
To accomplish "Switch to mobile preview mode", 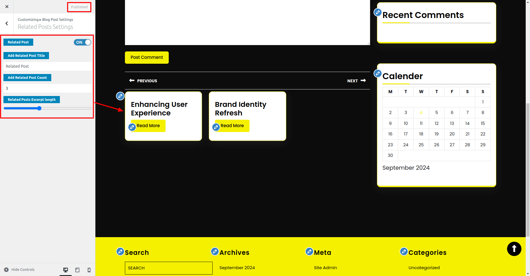I will [x=89, y=270].
